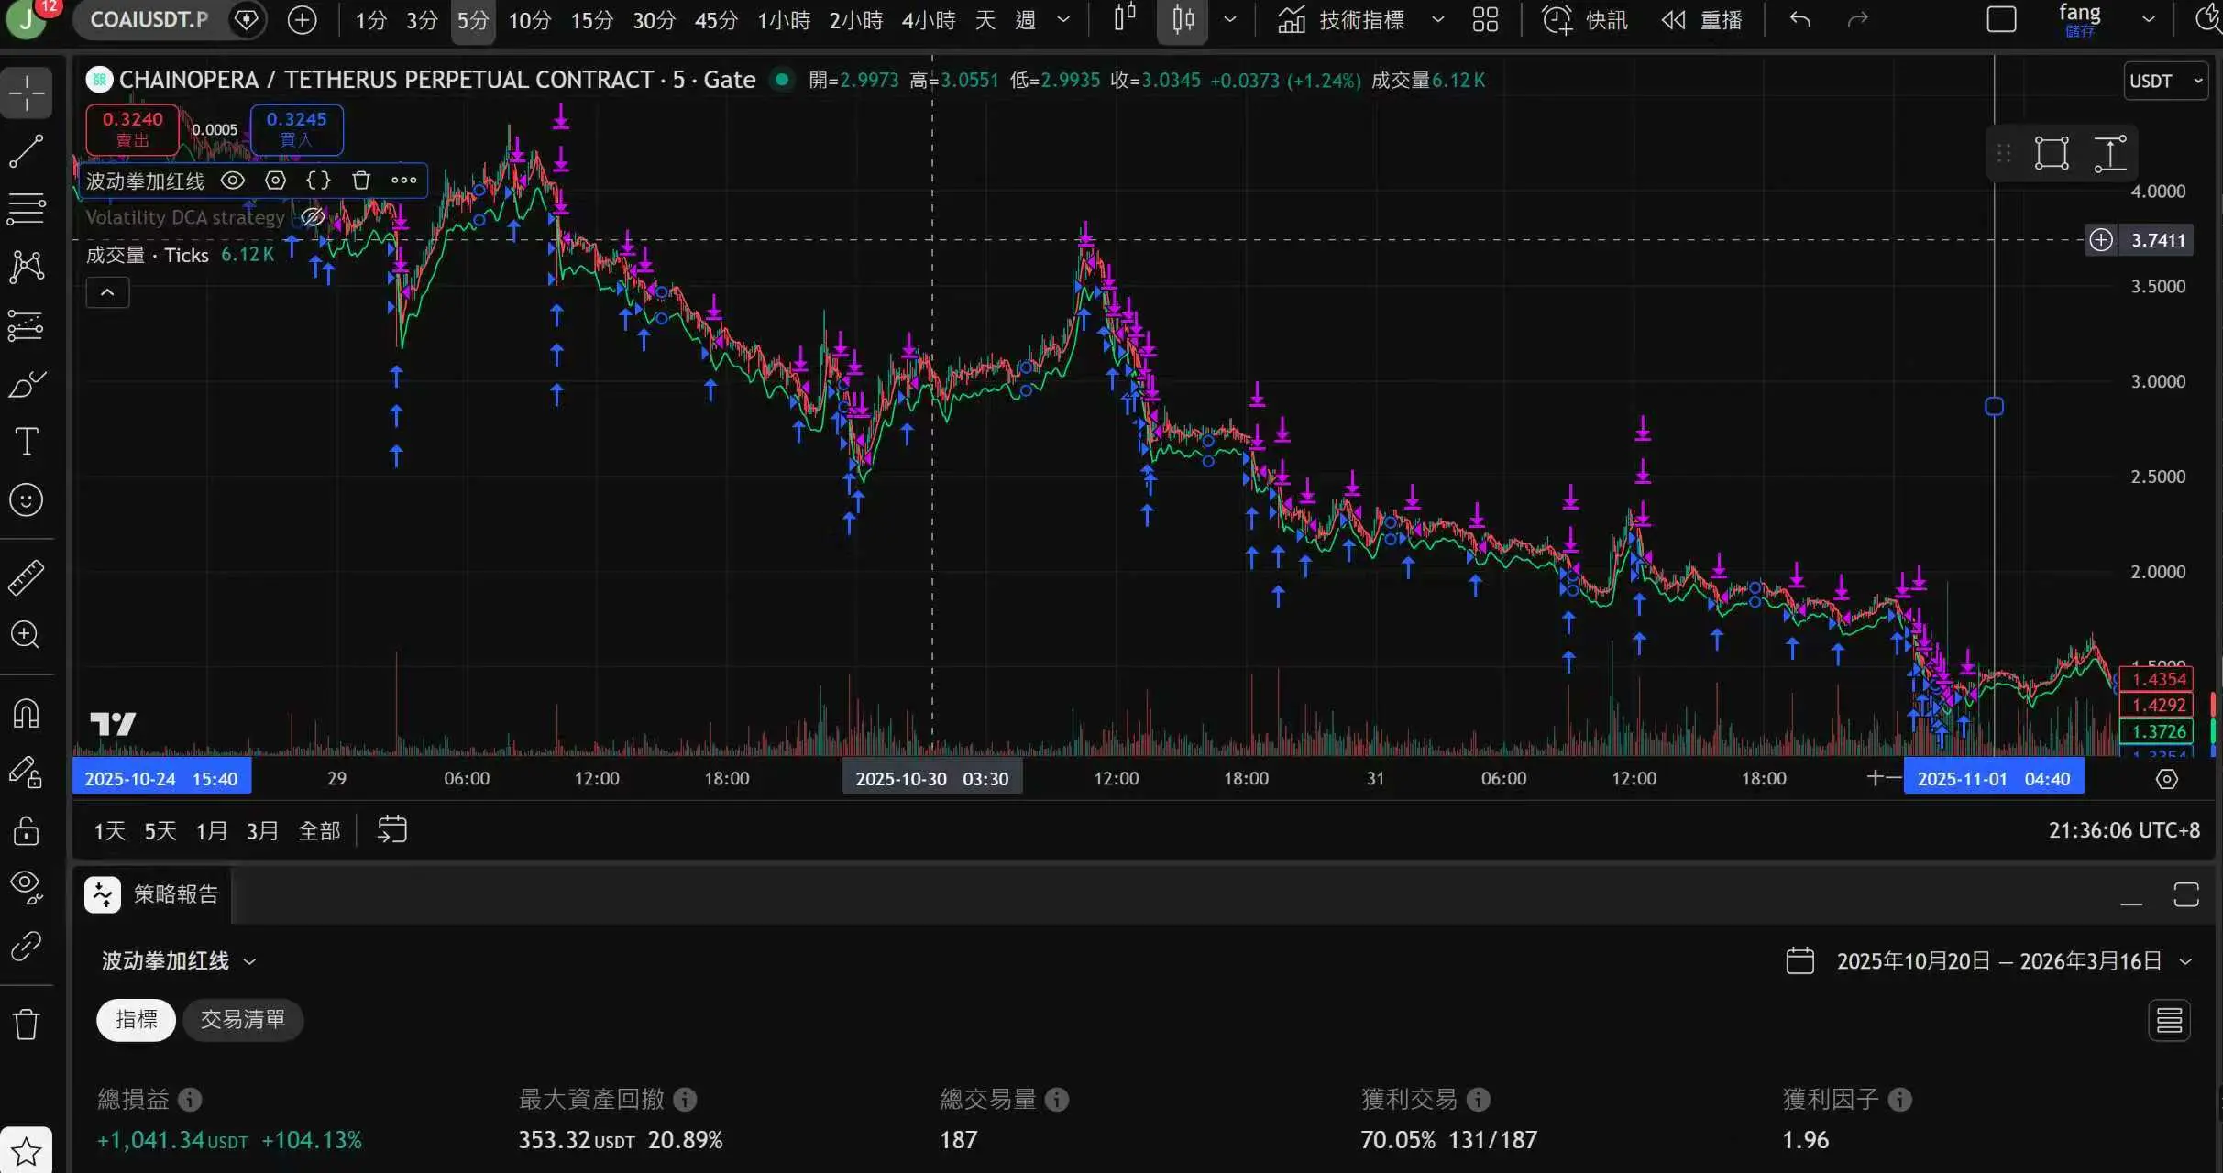Screen dimensions: 2223x1173
Task: Collapse the indicator legend chevron
Action: coord(107,292)
